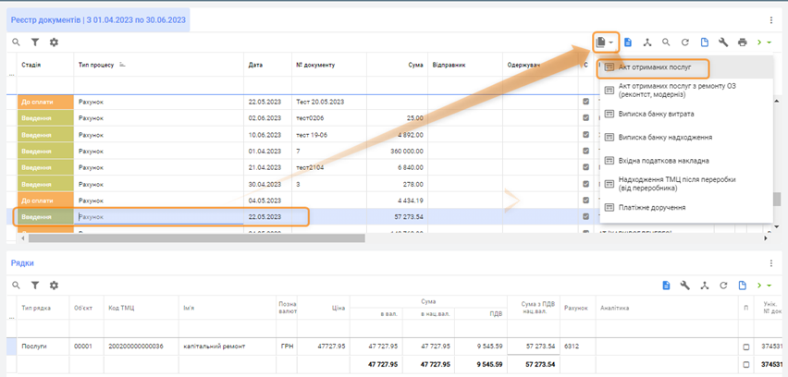The height and width of the screenshot is (377, 788).
Task: Toggle the П checkbox in the Послуги row
Action: [746, 347]
